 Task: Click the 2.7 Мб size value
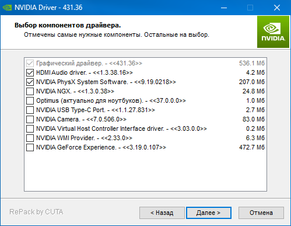[255, 110]
